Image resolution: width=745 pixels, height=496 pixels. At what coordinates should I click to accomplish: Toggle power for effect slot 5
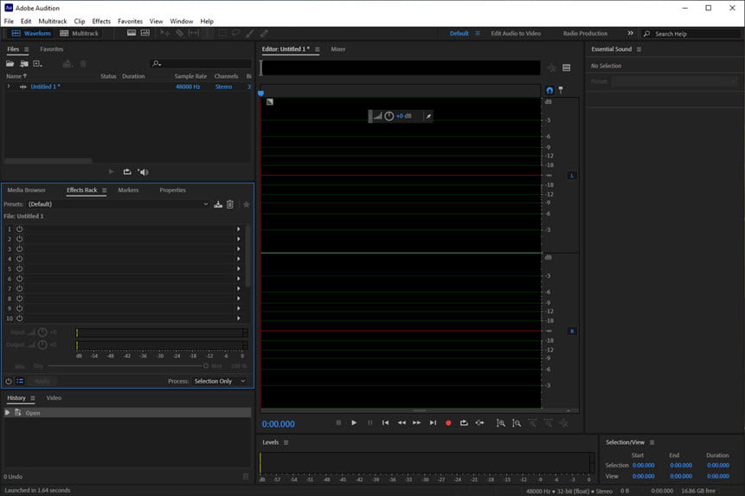20,269
